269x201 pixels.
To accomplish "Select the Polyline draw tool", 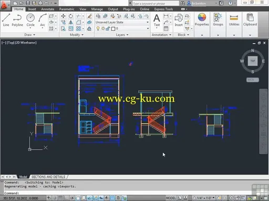I will [x=17, y=20].
